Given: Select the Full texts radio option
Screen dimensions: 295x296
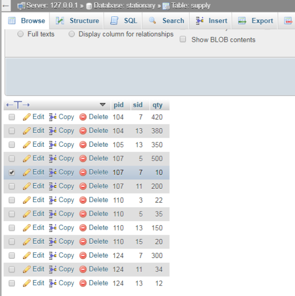Looking at the screenshot, I should coord(21,34).
